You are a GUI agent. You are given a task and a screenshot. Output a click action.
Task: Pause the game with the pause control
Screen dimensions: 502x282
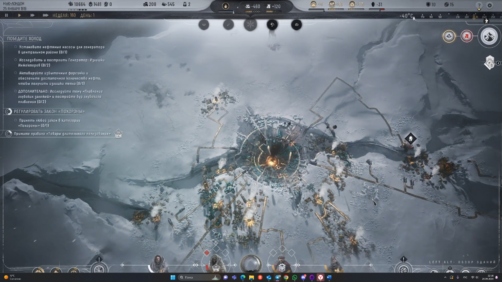pos(6,15)
